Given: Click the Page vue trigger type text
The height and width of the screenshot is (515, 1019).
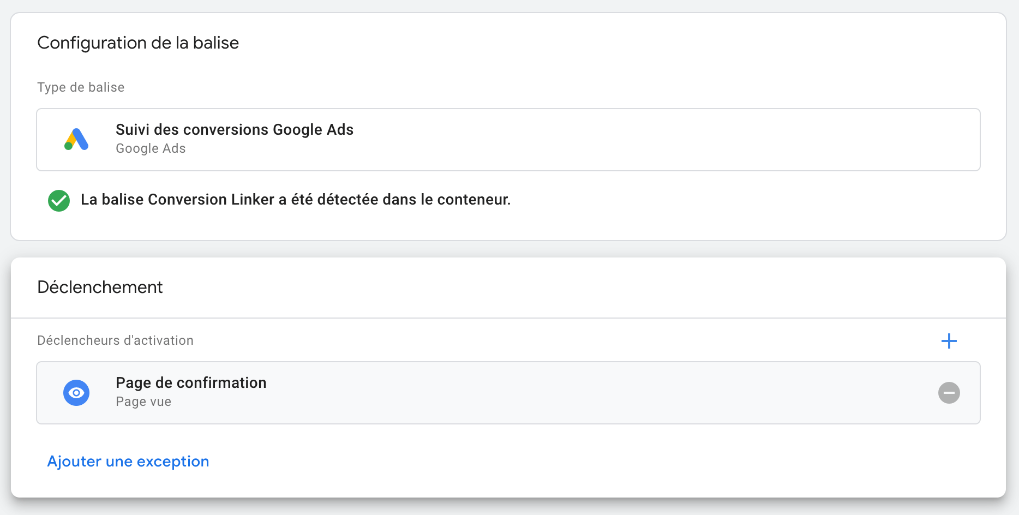Looking at the screenshot, I should tap(143, 402).
